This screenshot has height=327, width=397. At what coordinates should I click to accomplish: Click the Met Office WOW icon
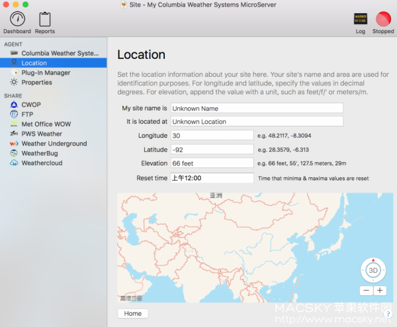pyautogui.click(x=14, y=124)
